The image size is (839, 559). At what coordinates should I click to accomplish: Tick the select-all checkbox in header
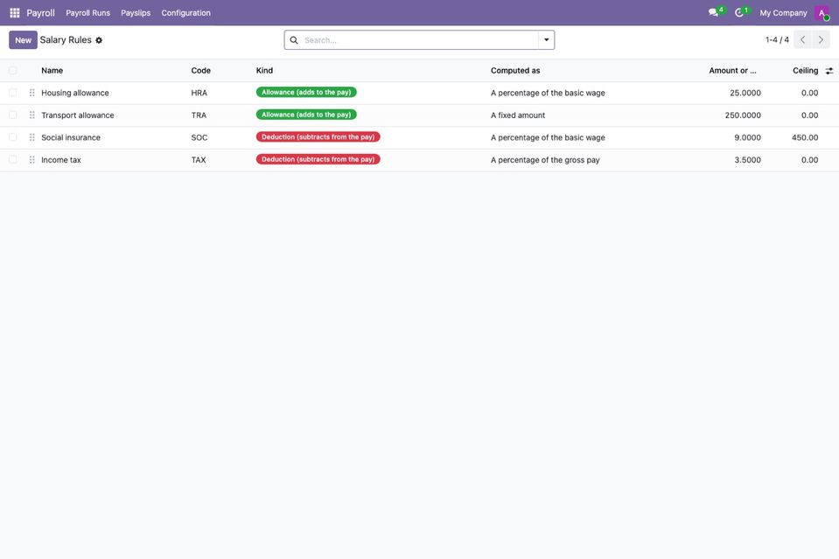(13, 71)
